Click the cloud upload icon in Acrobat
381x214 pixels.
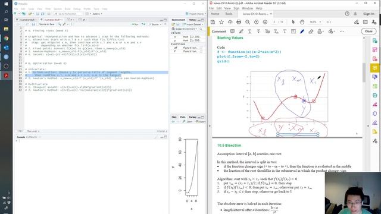[230, 22]
